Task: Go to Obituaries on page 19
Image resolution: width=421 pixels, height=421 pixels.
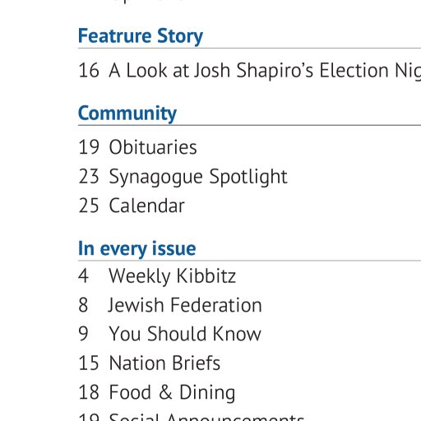Action: 153,147
